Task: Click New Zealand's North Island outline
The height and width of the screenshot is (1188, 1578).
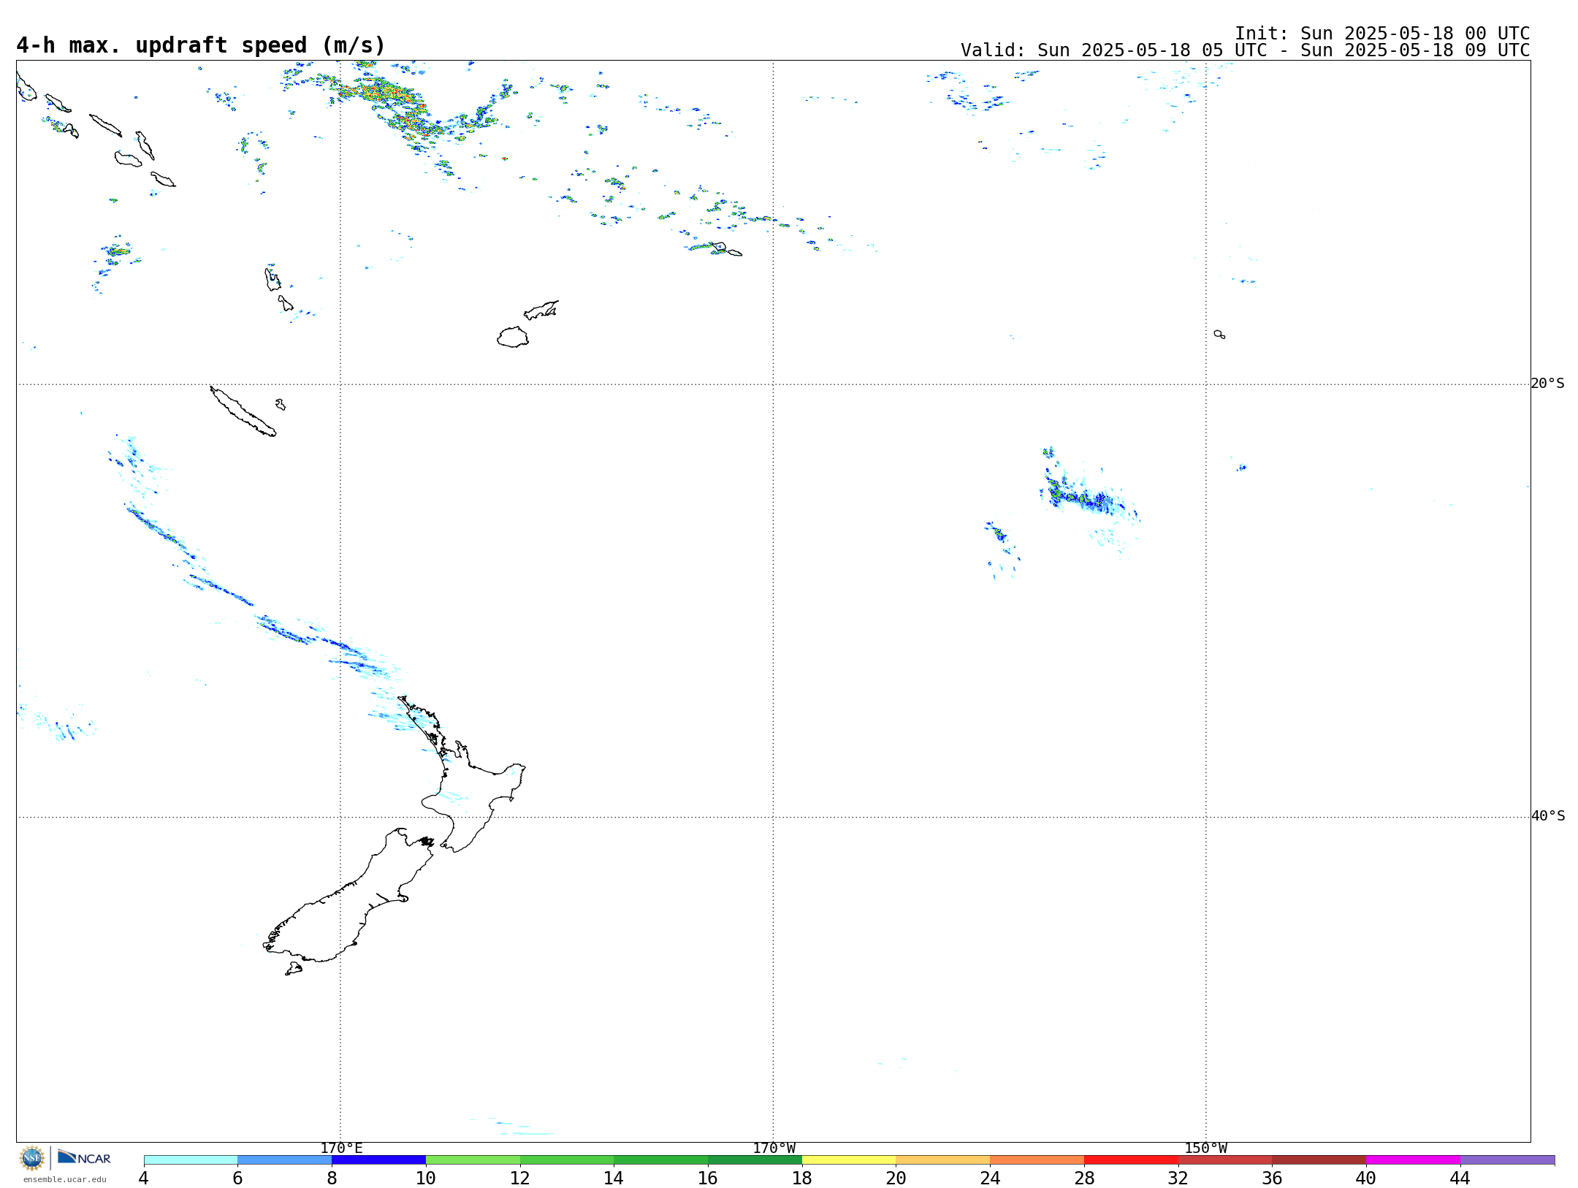Action: pos(462,774)
